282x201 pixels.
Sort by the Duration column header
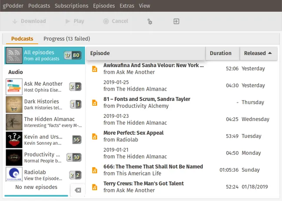pyautogui.click(x=221, y=53)
